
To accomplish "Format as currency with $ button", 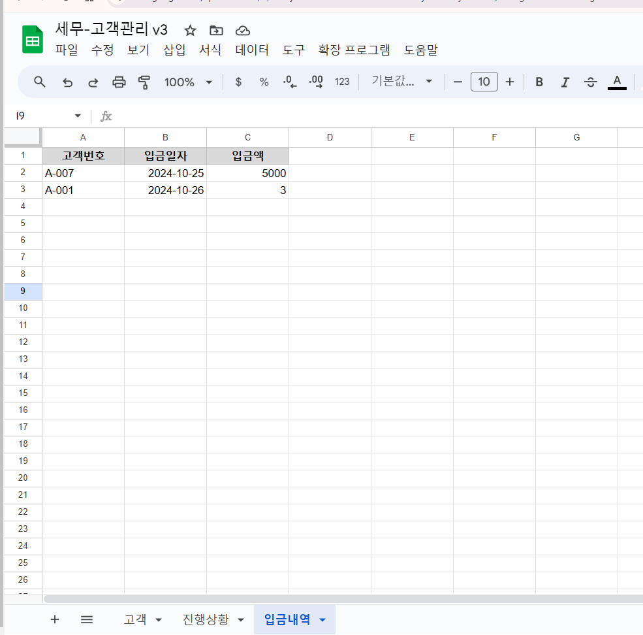I will 238,82.
